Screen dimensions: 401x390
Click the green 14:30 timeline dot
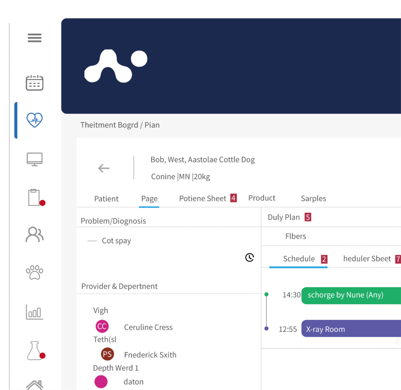coord(266,294)
